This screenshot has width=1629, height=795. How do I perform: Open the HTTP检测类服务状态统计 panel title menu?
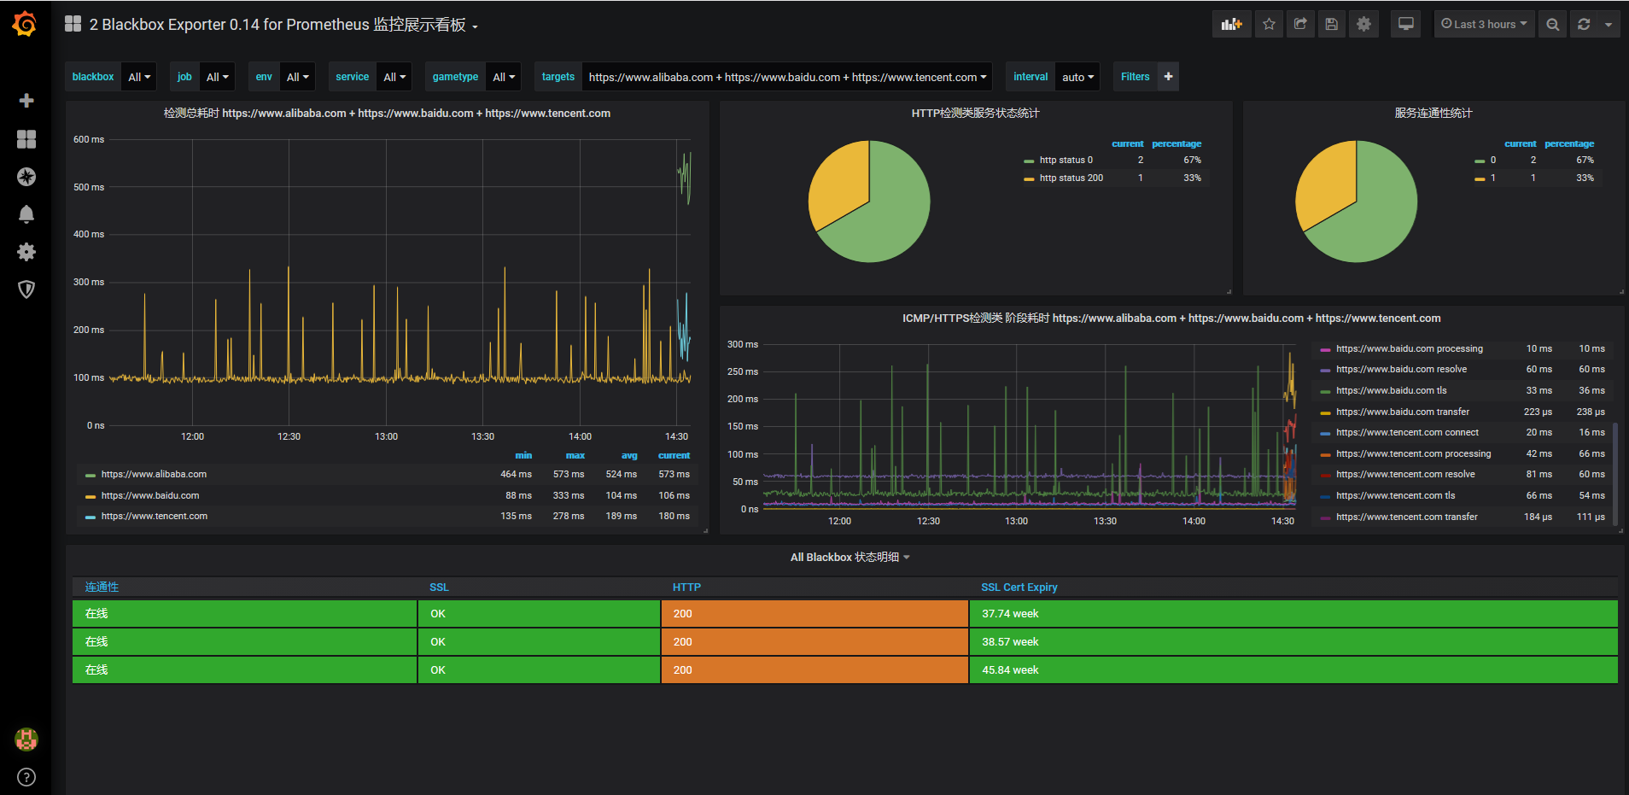pyautogui.click(x=975, y=113)
